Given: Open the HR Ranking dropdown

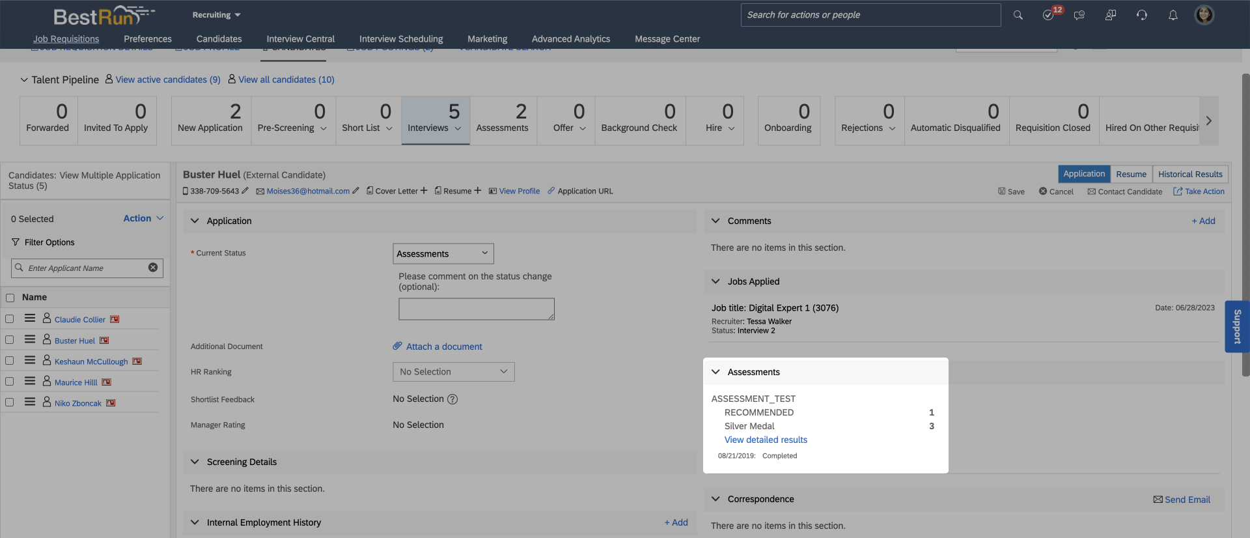Looking at the screenshot, I should [x=453, y=372].
